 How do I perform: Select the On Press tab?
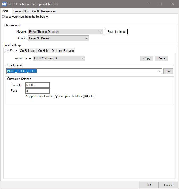pos(11,50)
